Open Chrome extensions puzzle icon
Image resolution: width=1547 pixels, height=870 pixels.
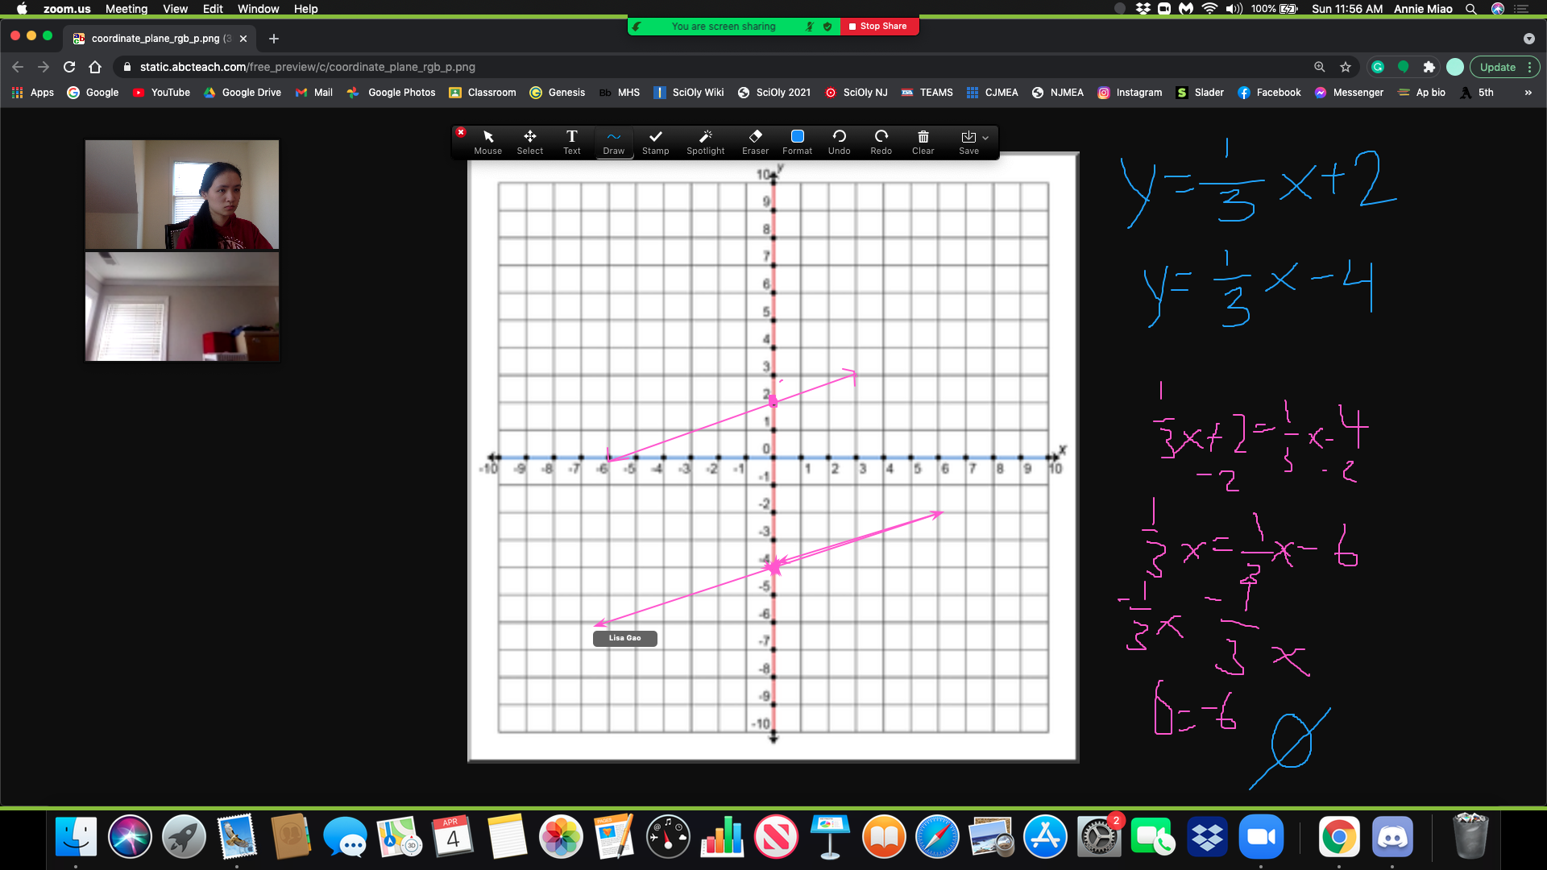click(1429, 67)
